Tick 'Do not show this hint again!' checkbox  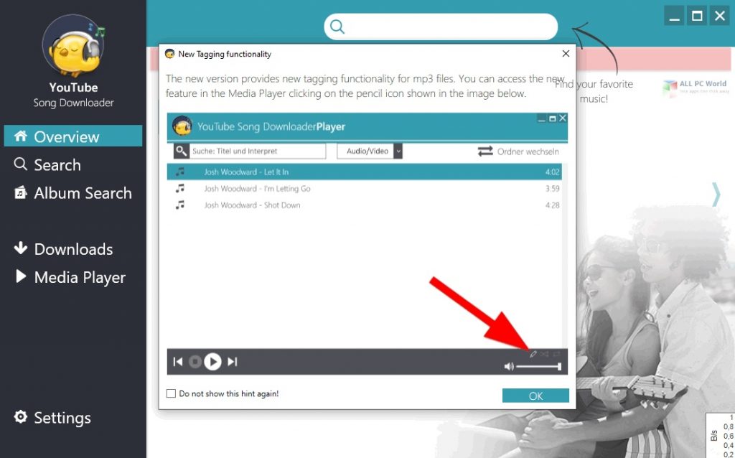(x=171, y=394)
